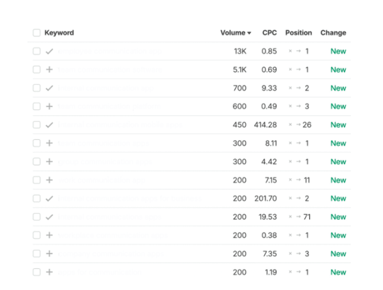The image size is (383, 290).
Task: Add the keyword with 4.42 CPC via plus icon
Action: [49, 161]
